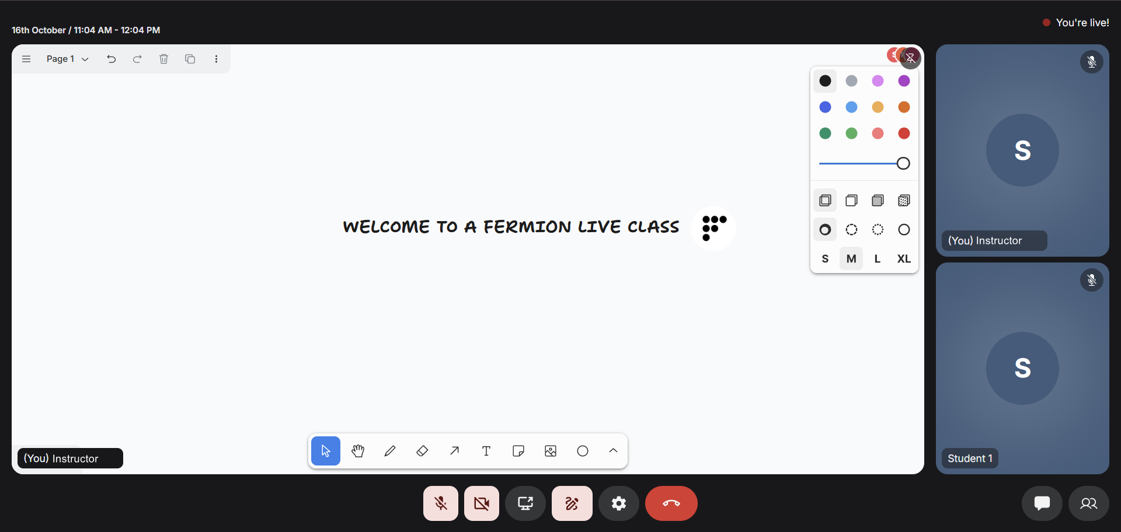Unmute the microphone
Viewport: 1121px width, 532px height.
(441, 503)
